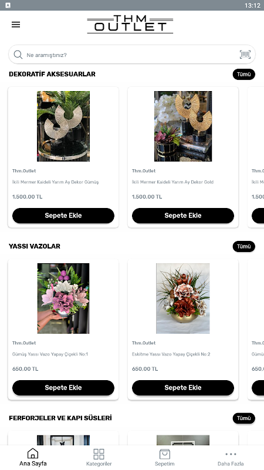Viewport: 264px width, 470px height.
Task: Tap the search magnifier icon
Action: [18, 55]
